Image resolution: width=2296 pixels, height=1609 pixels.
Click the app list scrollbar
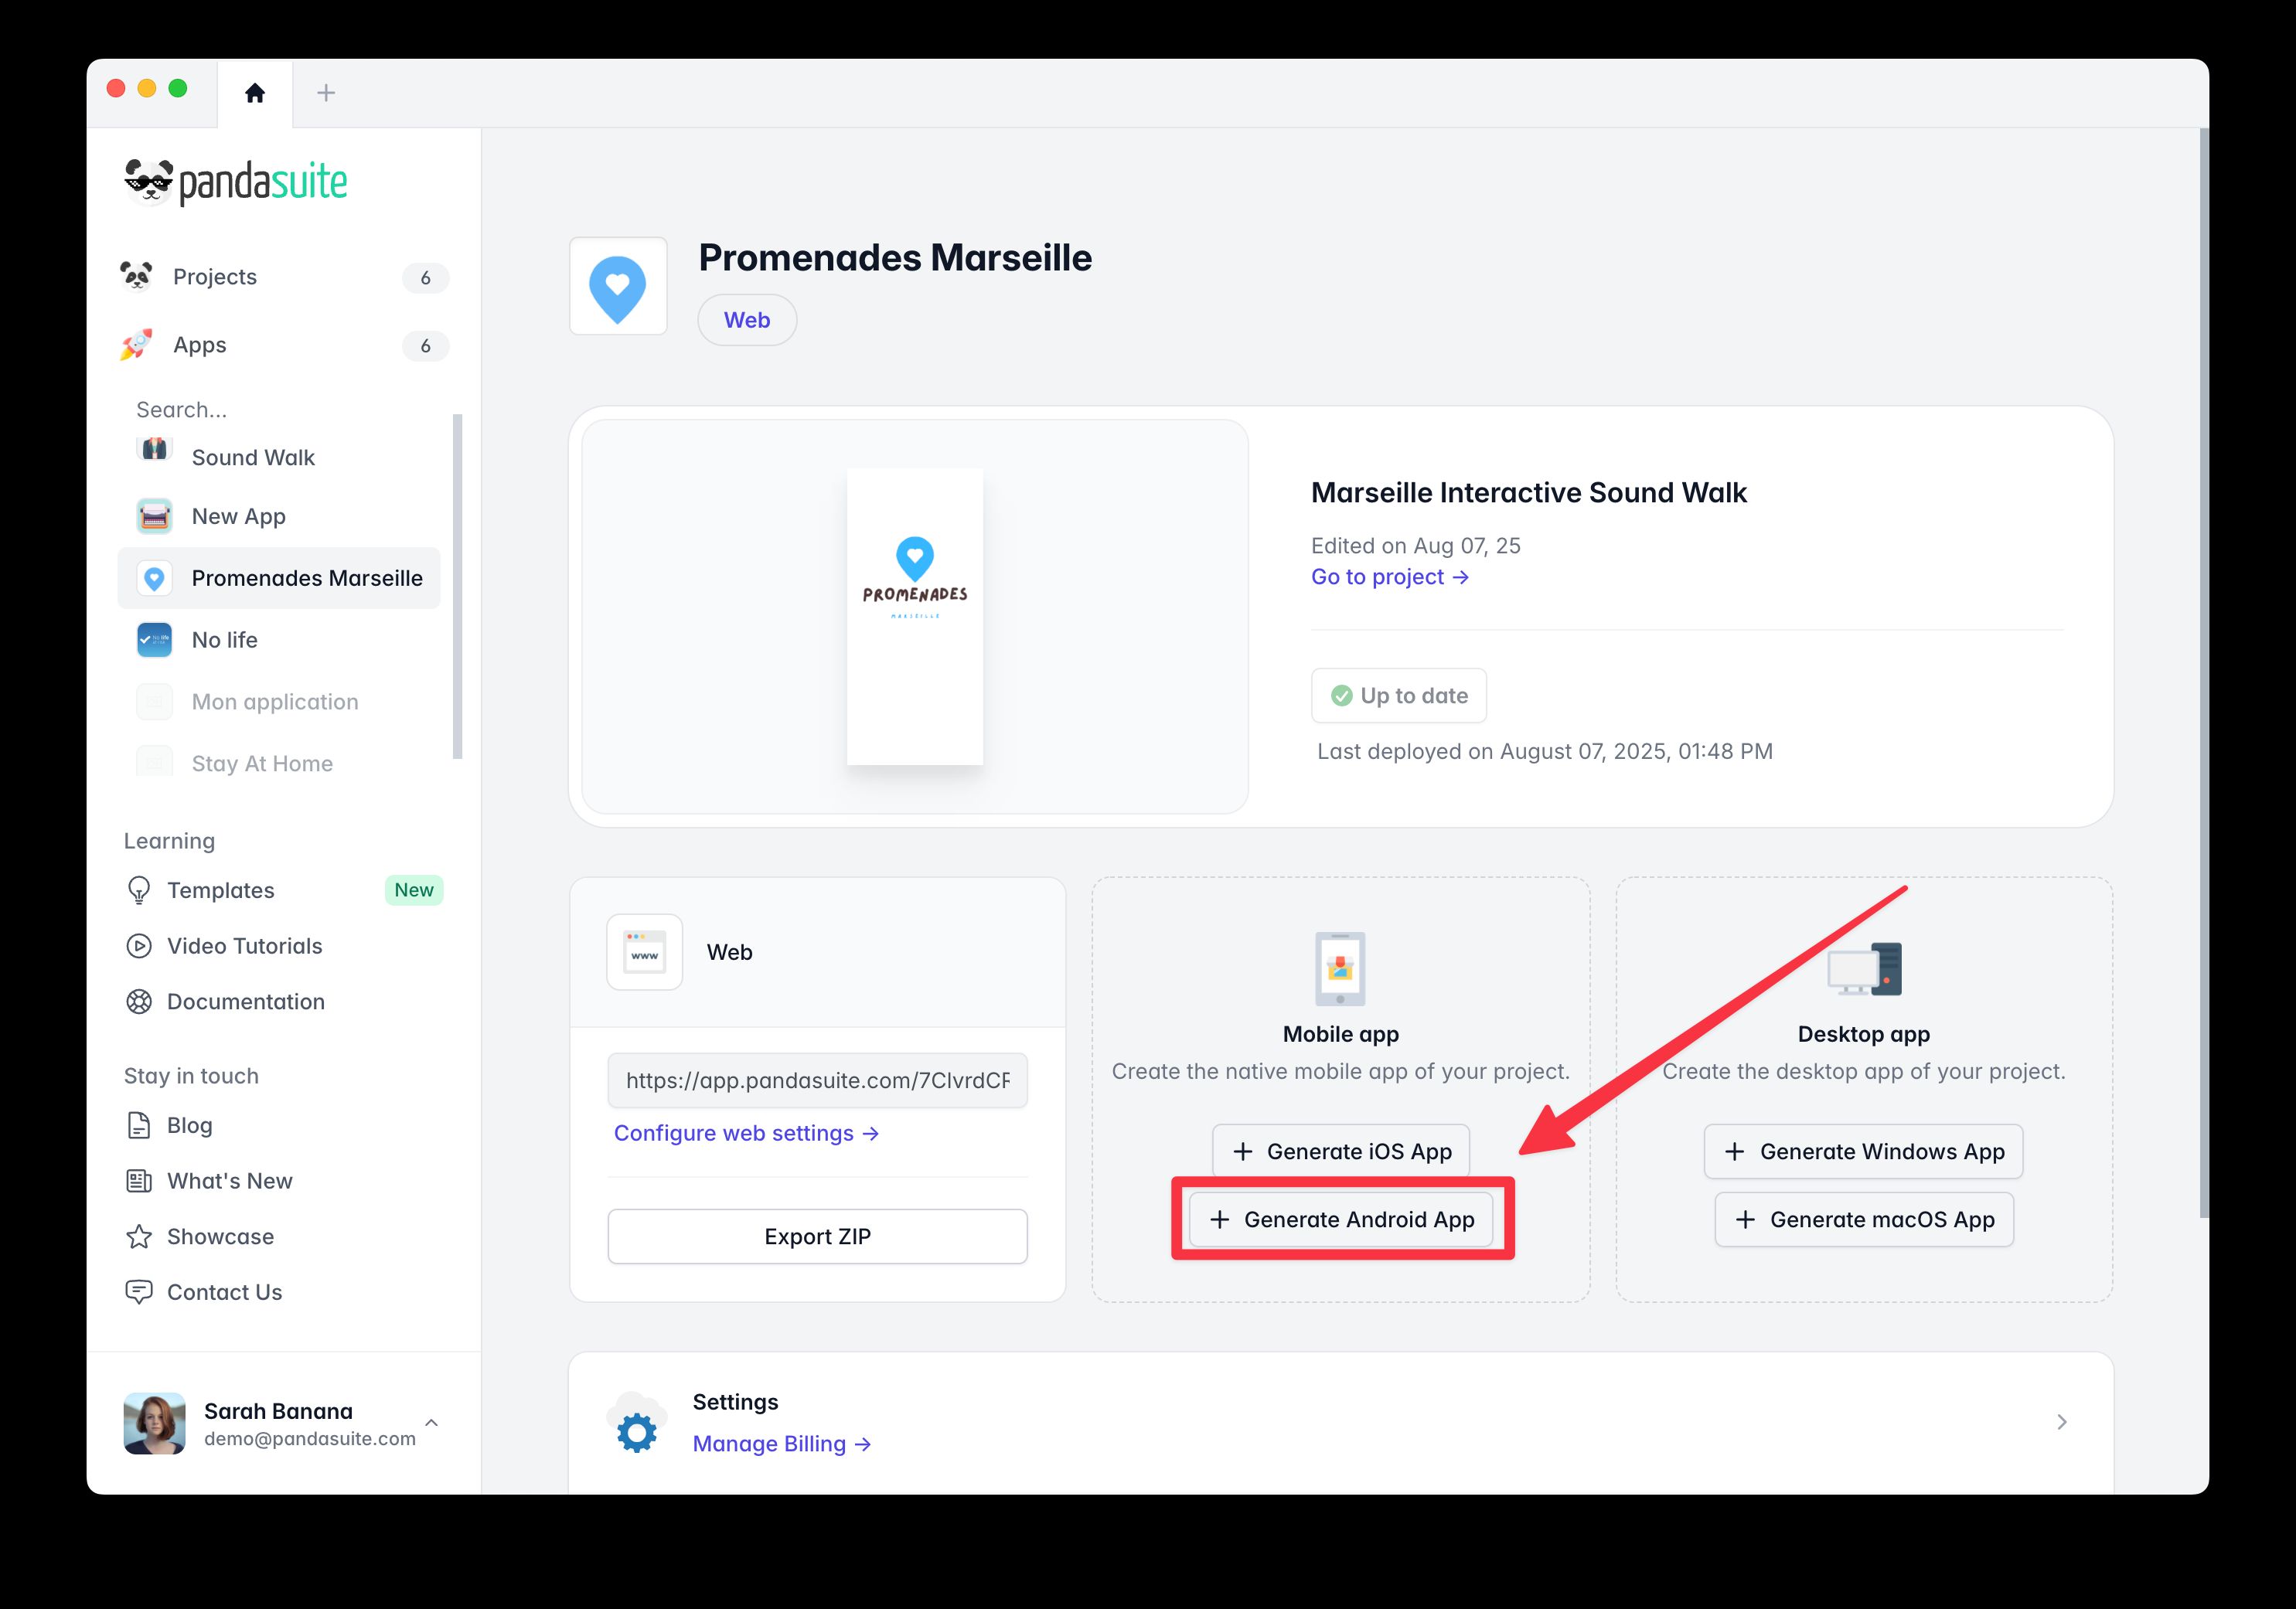coord(457,586)
